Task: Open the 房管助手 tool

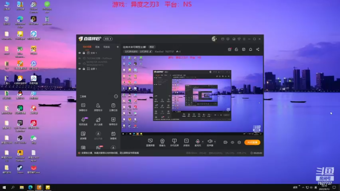Action: coord(98,107)
